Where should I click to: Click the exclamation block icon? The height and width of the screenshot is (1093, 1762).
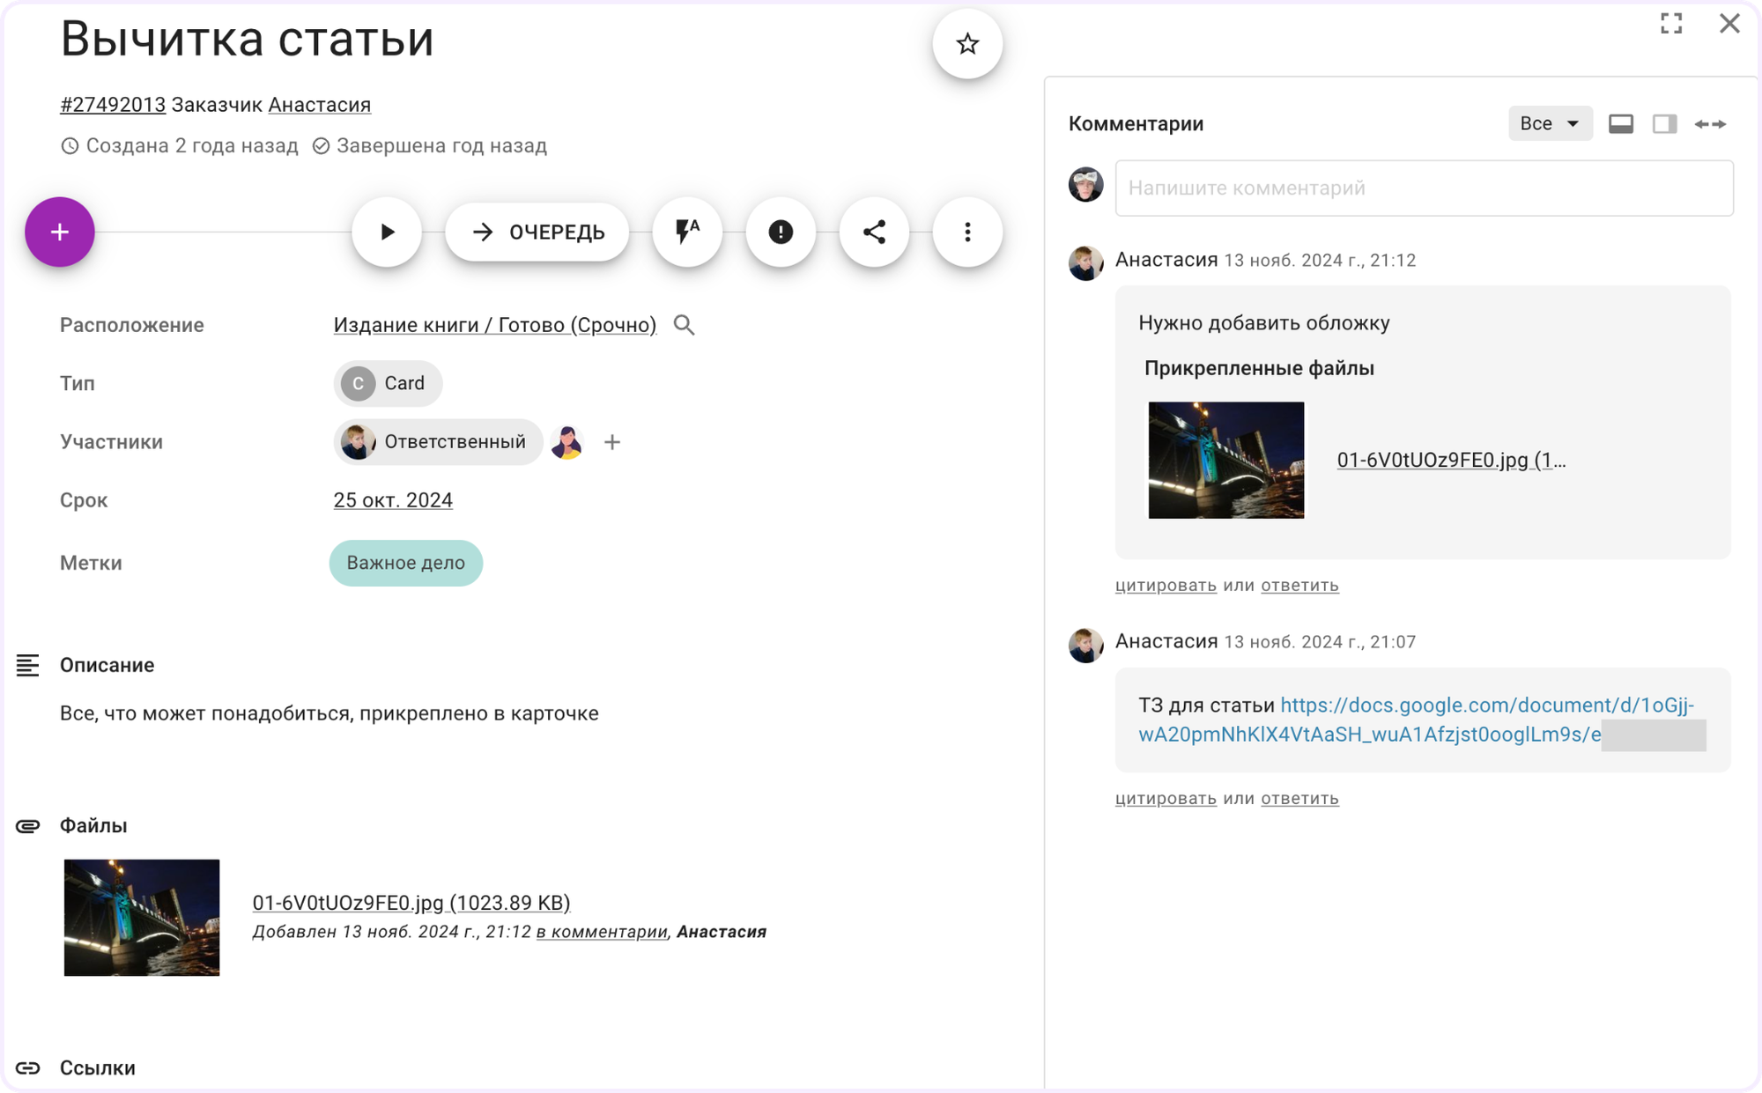tap(781, 232)
